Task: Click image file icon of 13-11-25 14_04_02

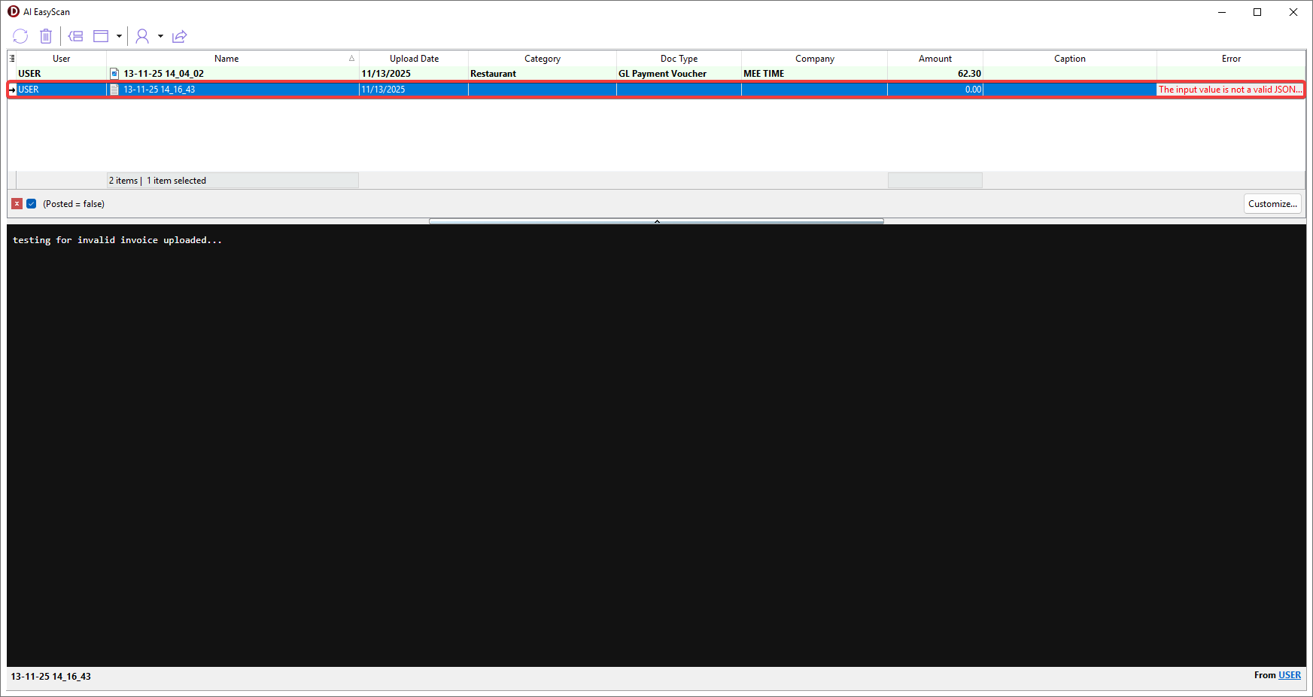Action: 114,74
